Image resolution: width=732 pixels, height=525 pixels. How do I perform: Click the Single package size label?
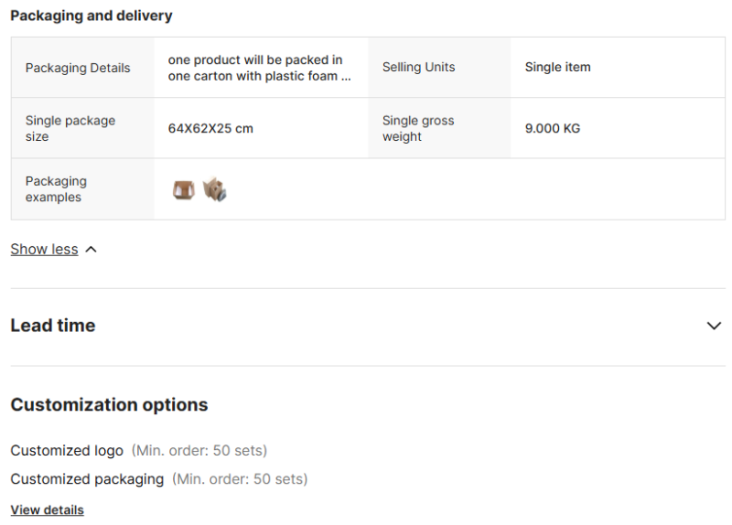coord(70,129)
